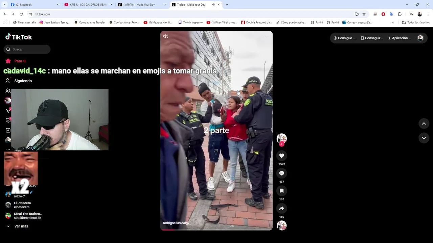
Task: Open the extensions puzzle icon
Action: click(x=400, y=14)
